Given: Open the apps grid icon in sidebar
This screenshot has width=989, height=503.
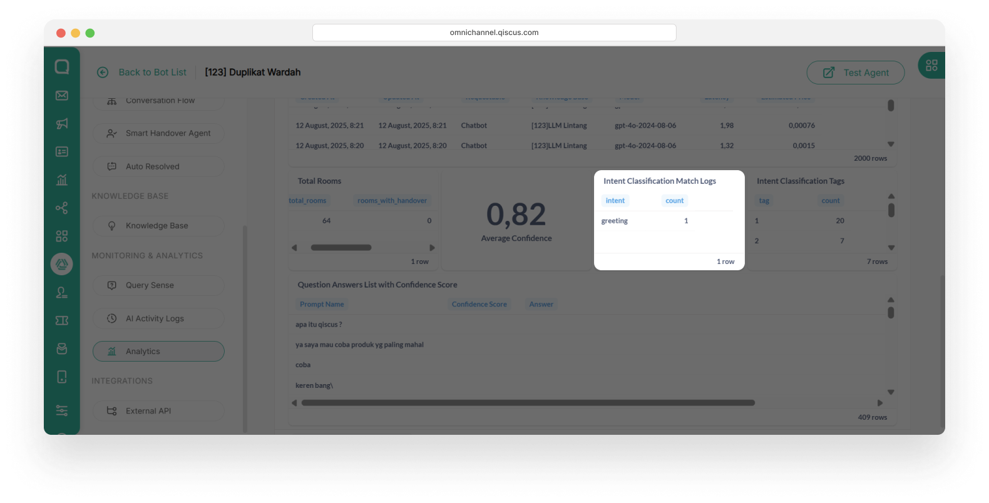Looking at the screenshot, I should click(x=62, y=236).
